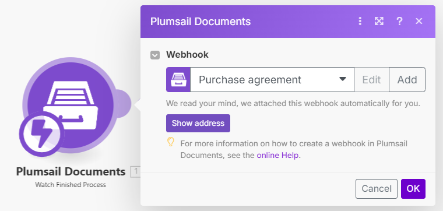This screenshot has width=443, height=211.
Task: Close the Plumsail Documents dialog
Action: click(419, 21)
